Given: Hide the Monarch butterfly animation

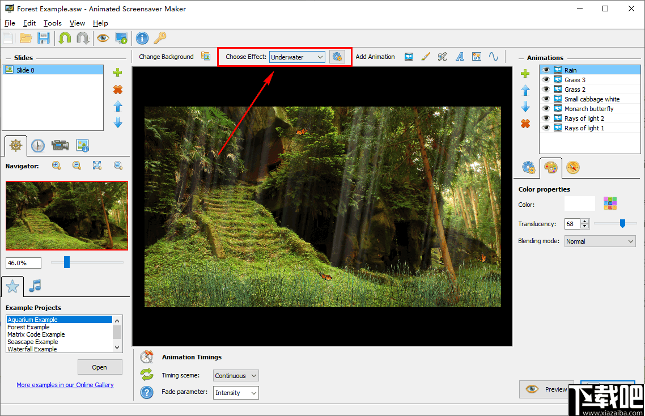Looking at the screenshot, I should coord(546,109).
